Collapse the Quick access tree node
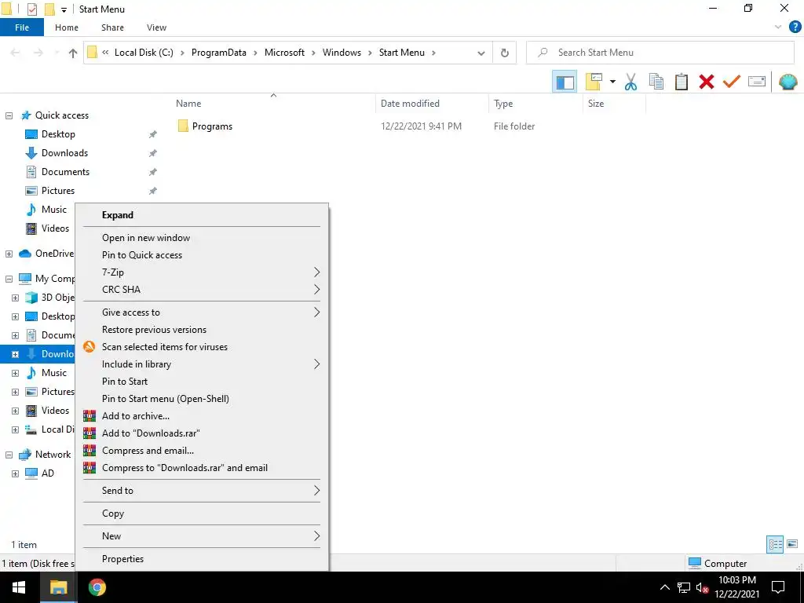The height and width of the screenshot is (603, 804). [9, 116]
